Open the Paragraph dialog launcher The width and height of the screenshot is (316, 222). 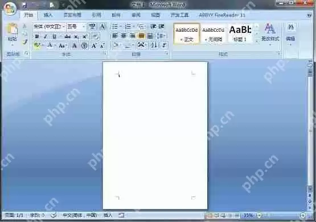166,53
